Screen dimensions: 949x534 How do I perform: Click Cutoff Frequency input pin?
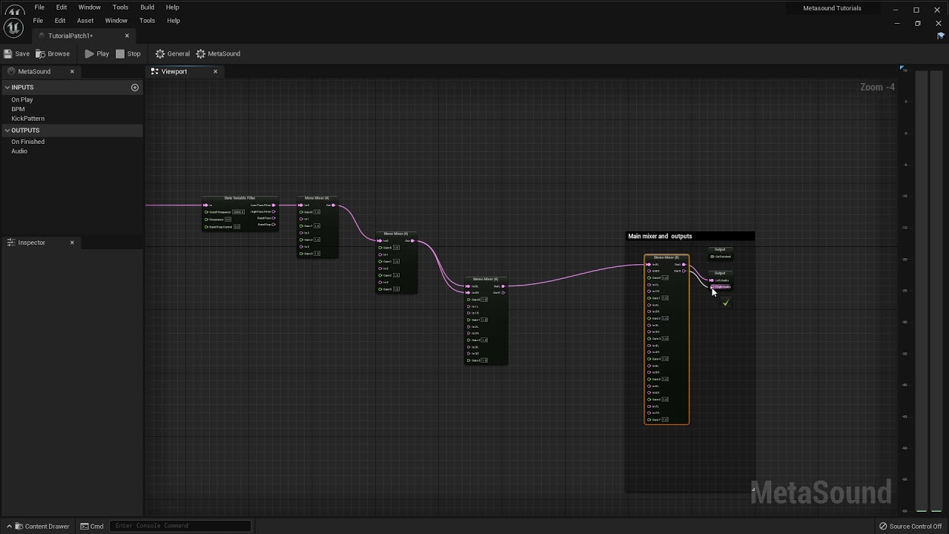[206, 212]
